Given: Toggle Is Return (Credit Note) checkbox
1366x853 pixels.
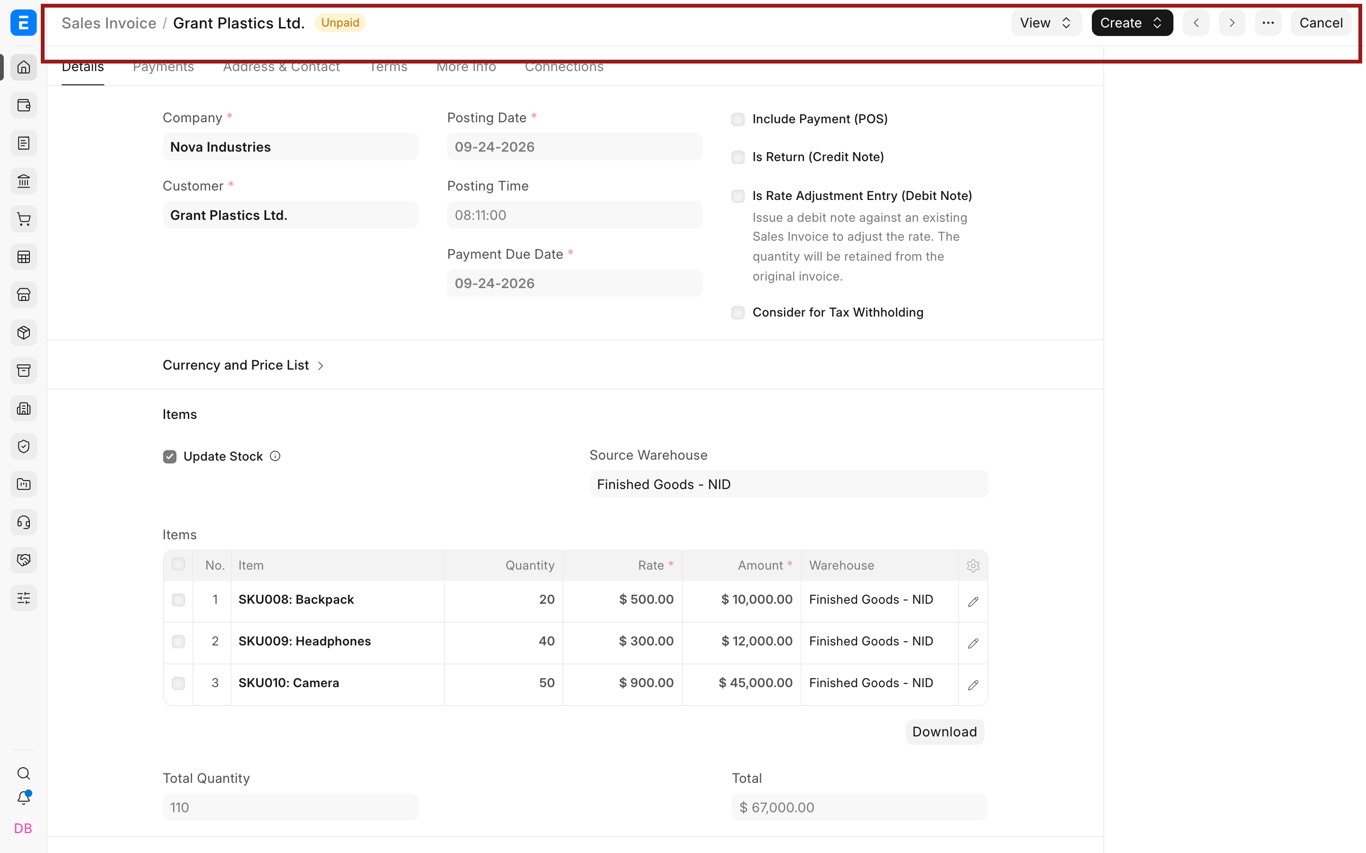Looking at the screenshot, I should (x=738, y=157).
